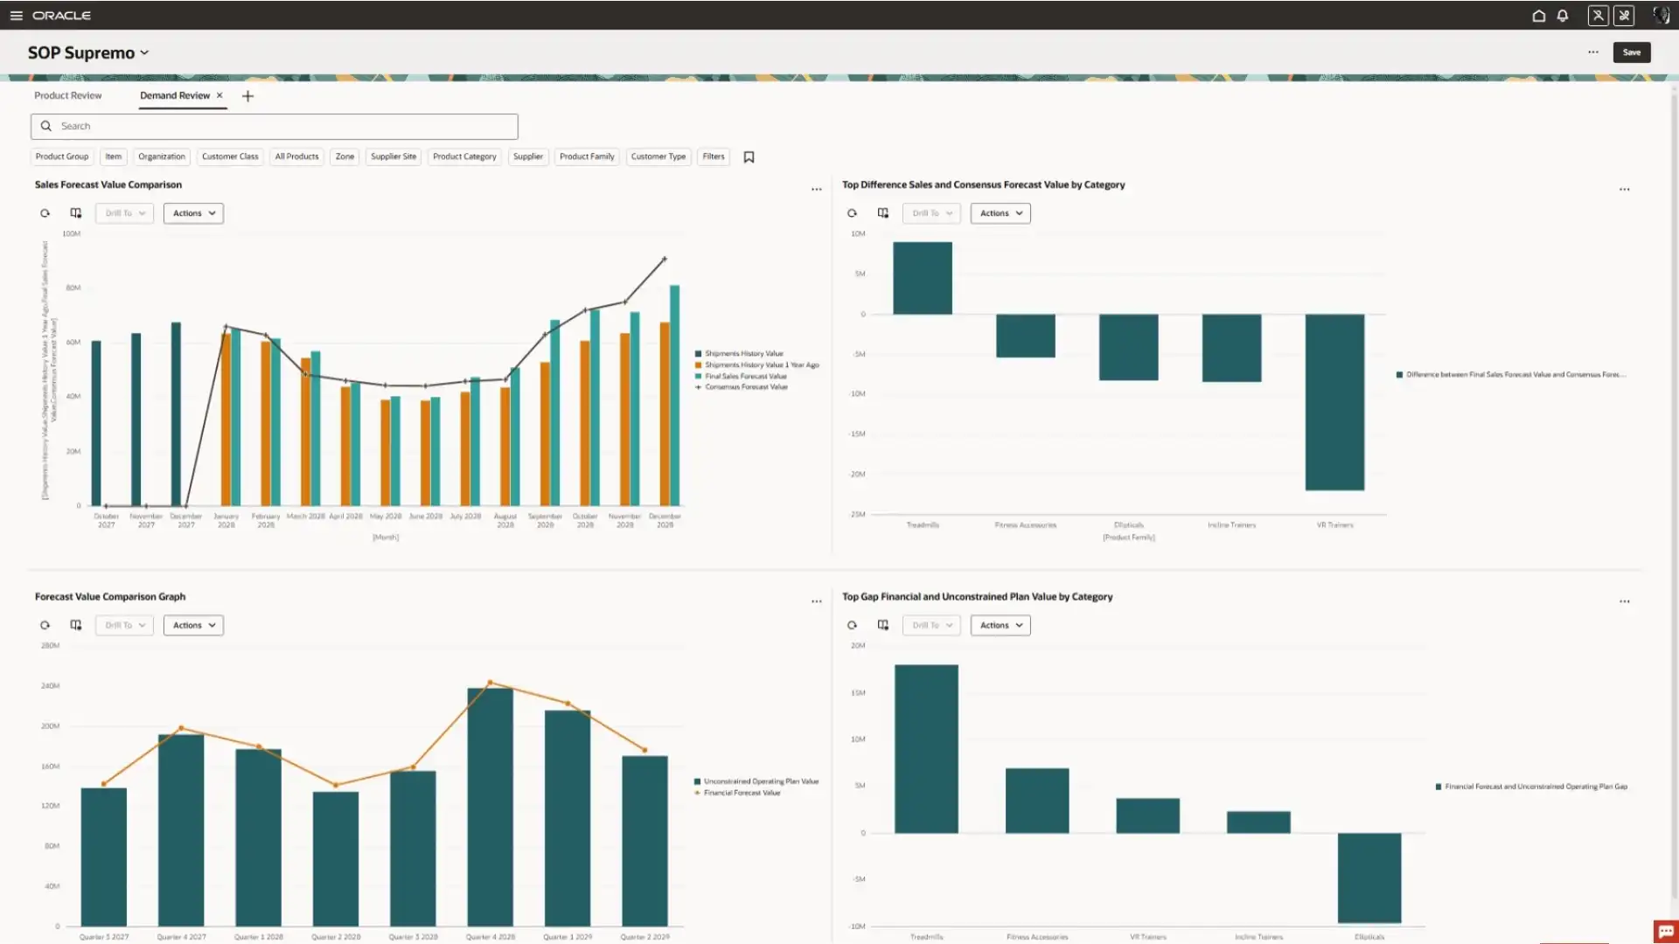Open the notifications bell
This screenshot has width=1679, height=944.
click(1562, 16)
